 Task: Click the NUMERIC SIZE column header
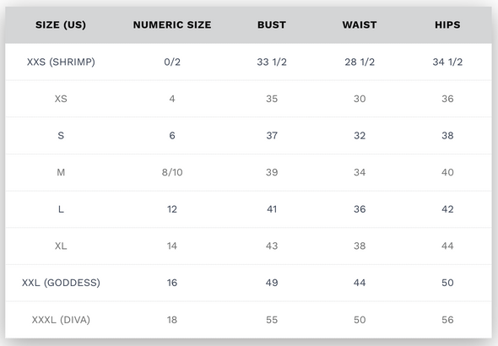(172, 24)
